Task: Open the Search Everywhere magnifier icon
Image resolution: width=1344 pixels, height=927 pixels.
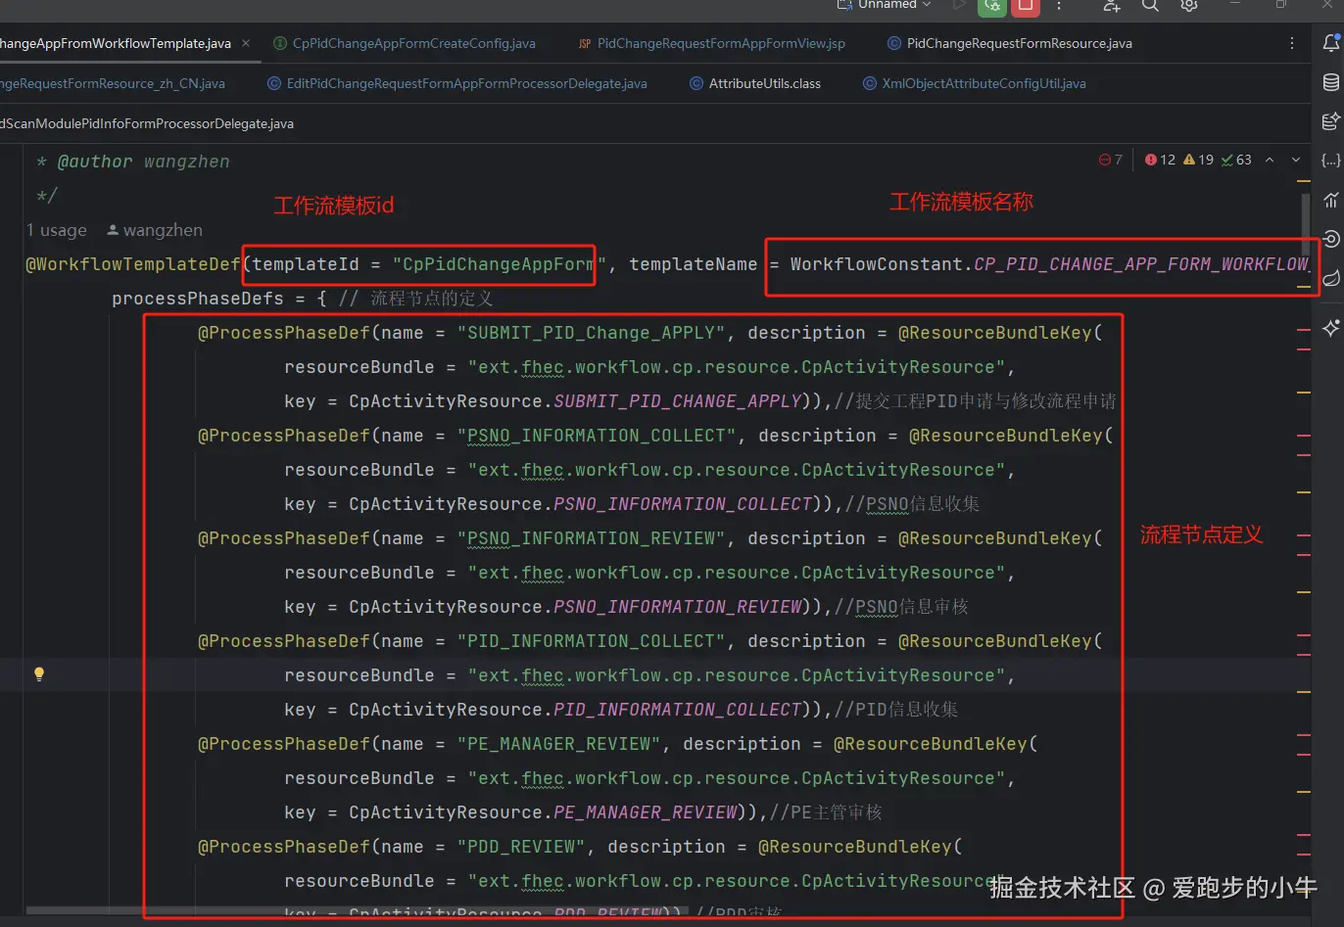Action: [x=1150, y=6]
